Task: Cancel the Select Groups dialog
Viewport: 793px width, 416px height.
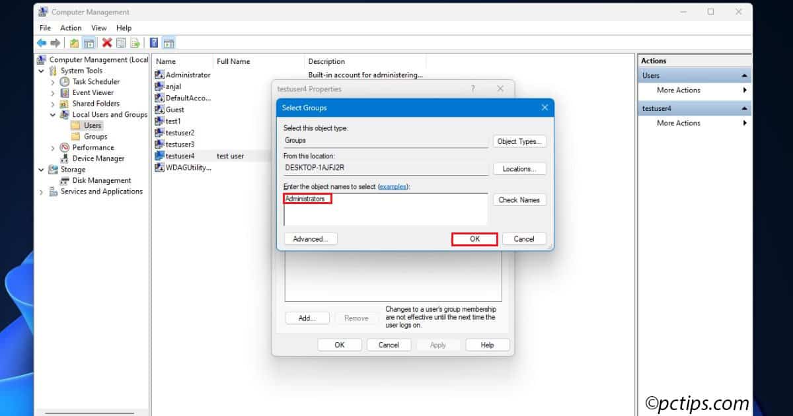Action: (x=524, y=239)
